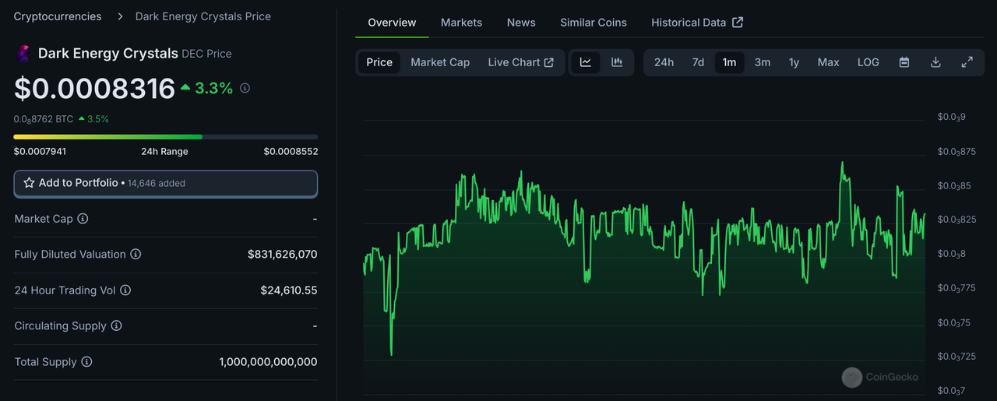Click the 8762 BTC price text
The height and width of the screenshot is (401, 997).
click(x=44, y=119)
